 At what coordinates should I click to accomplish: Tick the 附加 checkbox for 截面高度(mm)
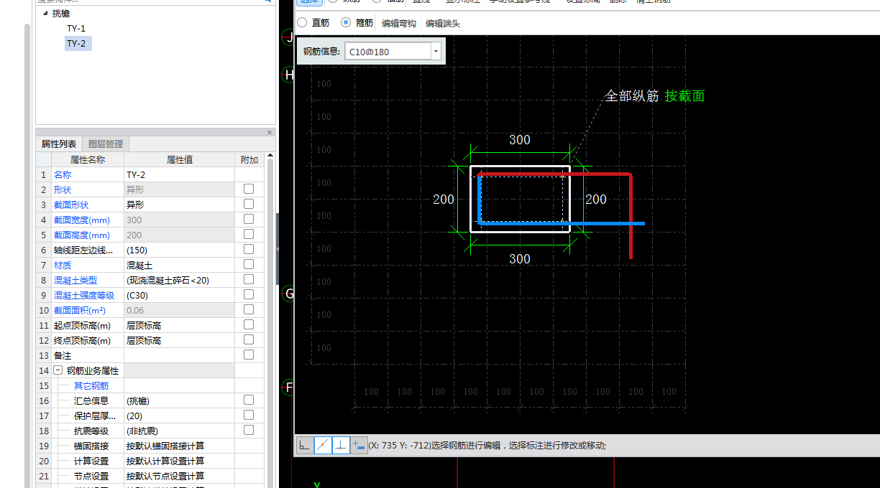[x=249, y=234]
